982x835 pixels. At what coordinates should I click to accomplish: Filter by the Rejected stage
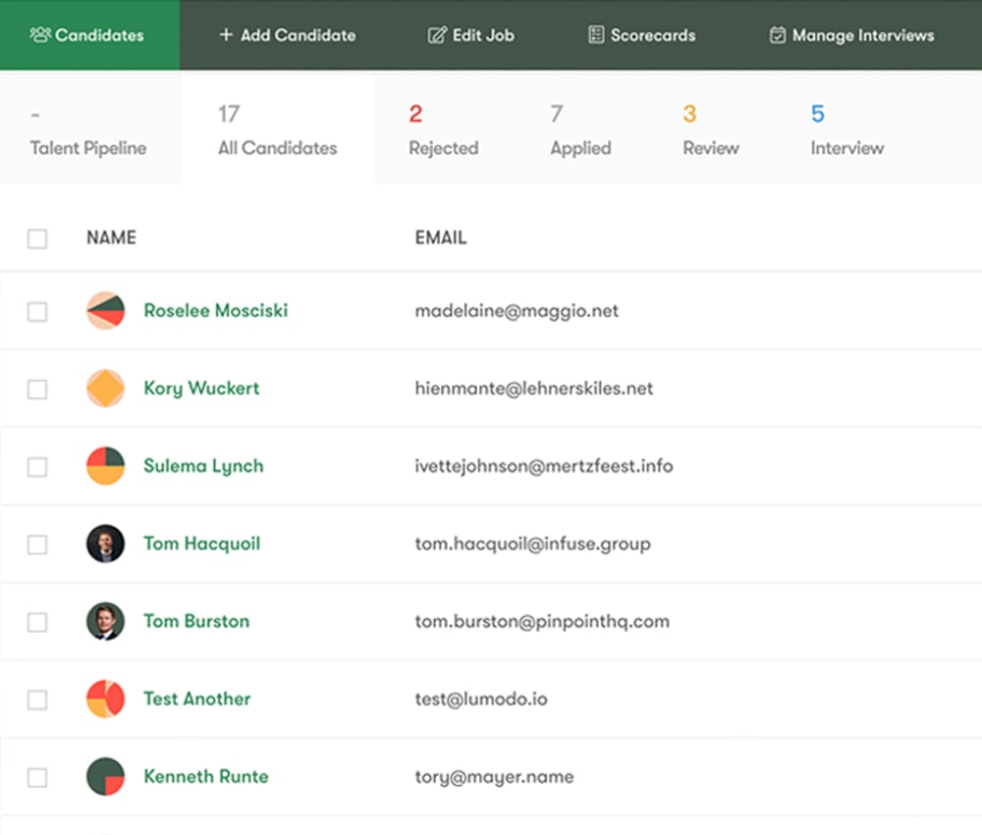coord(444,130)
